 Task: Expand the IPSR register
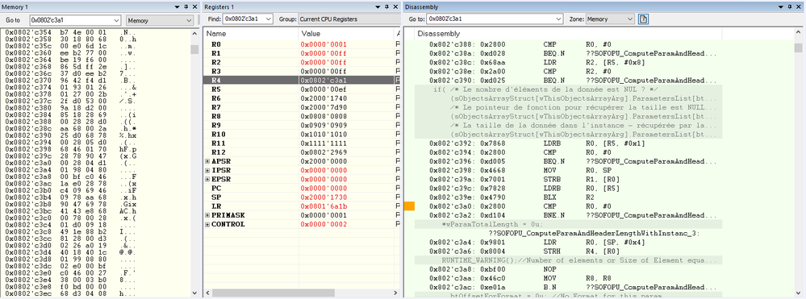pyautogui.click(x=207, y=170)
